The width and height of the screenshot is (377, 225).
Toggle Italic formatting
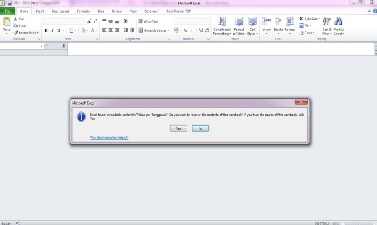(52, 31)
